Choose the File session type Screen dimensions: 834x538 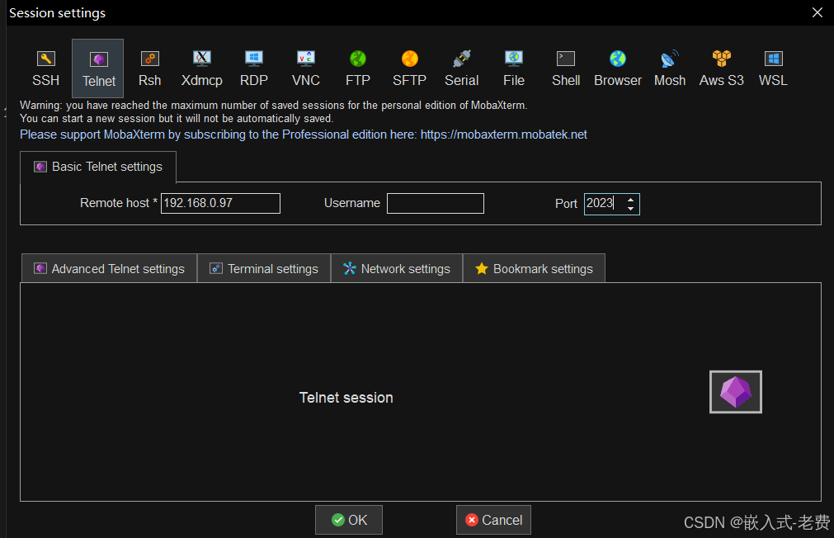coord(514,68)
